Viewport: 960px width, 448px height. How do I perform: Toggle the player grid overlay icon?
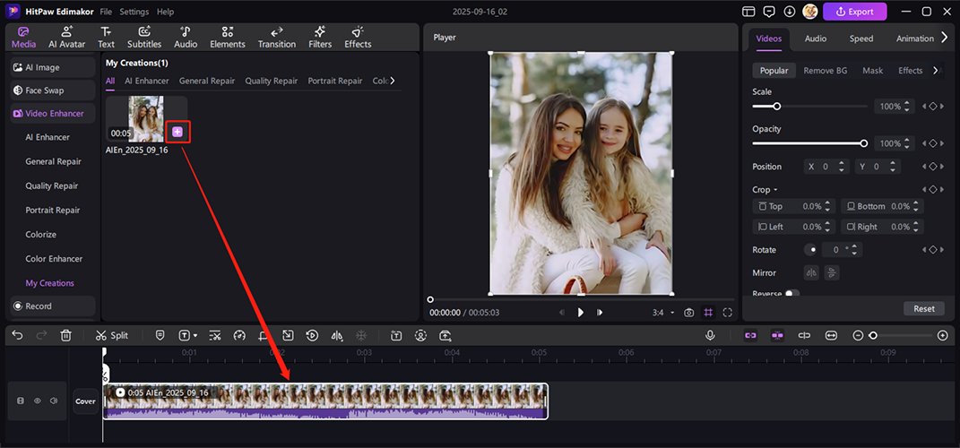coord(708,313)
